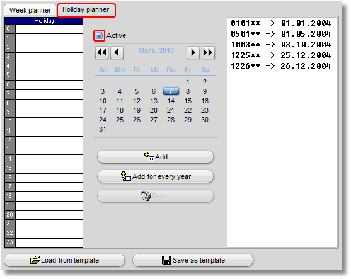Click Add for every year button
Screen dimensions: 351x279
tap(155, 176)
